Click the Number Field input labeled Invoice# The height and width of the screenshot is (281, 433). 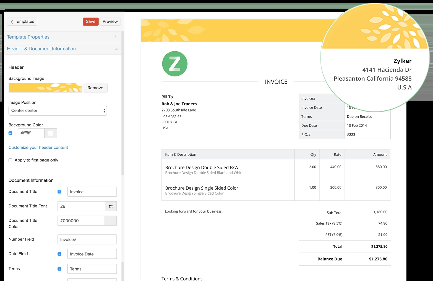click(x=87, y=239)
